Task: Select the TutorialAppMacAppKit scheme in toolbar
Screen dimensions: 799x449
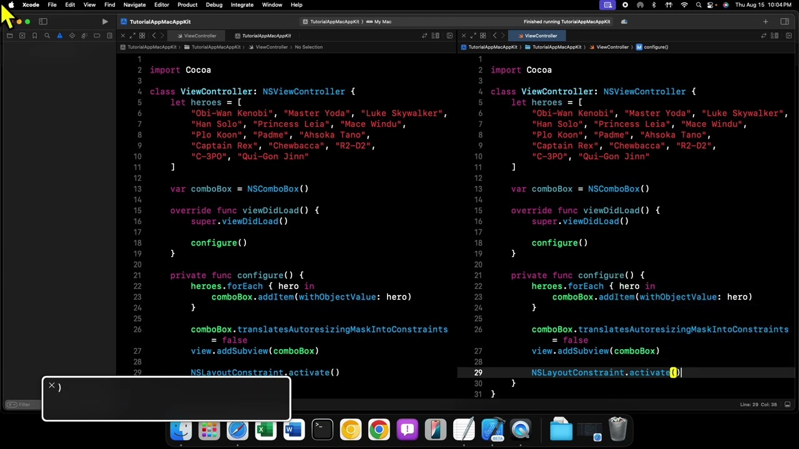Action: (331, 22)
